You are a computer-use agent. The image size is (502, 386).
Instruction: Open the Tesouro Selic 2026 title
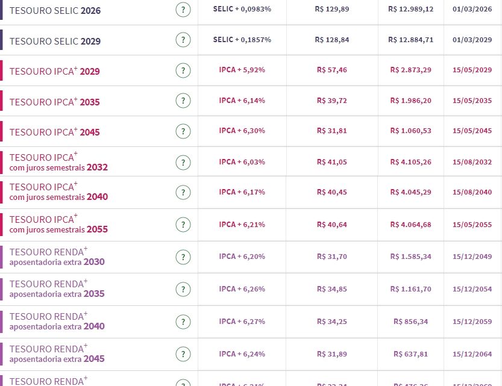click(x=55, y=11)
